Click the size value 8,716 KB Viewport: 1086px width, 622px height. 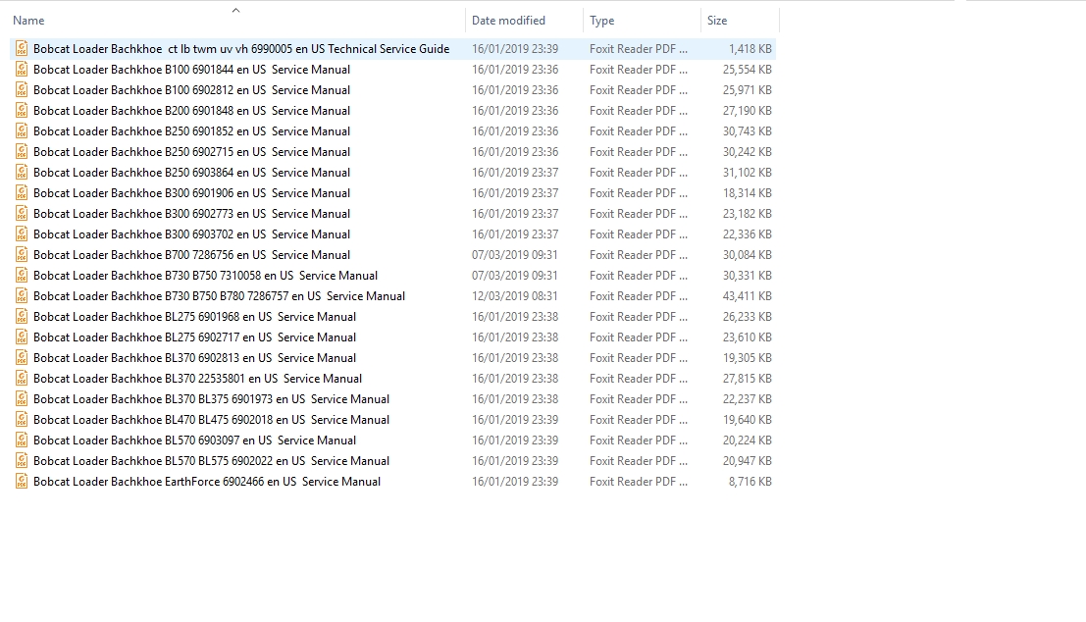pyautogui.click(x=750, y=482)
